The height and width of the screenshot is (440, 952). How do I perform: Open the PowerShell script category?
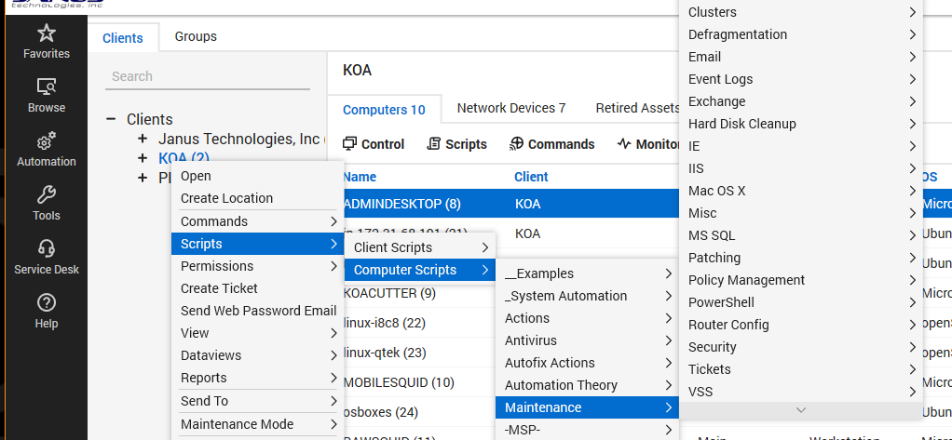pos(721,302)
